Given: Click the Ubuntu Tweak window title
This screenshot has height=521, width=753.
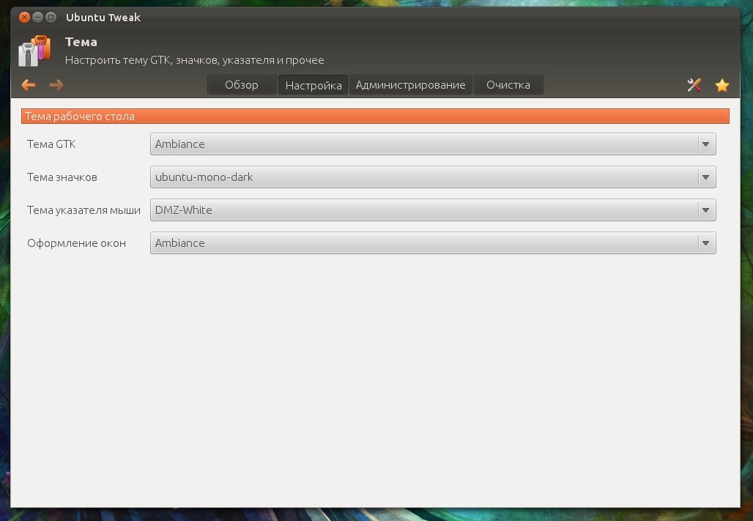Looking at the screenshot, I should tap(103, 18).
